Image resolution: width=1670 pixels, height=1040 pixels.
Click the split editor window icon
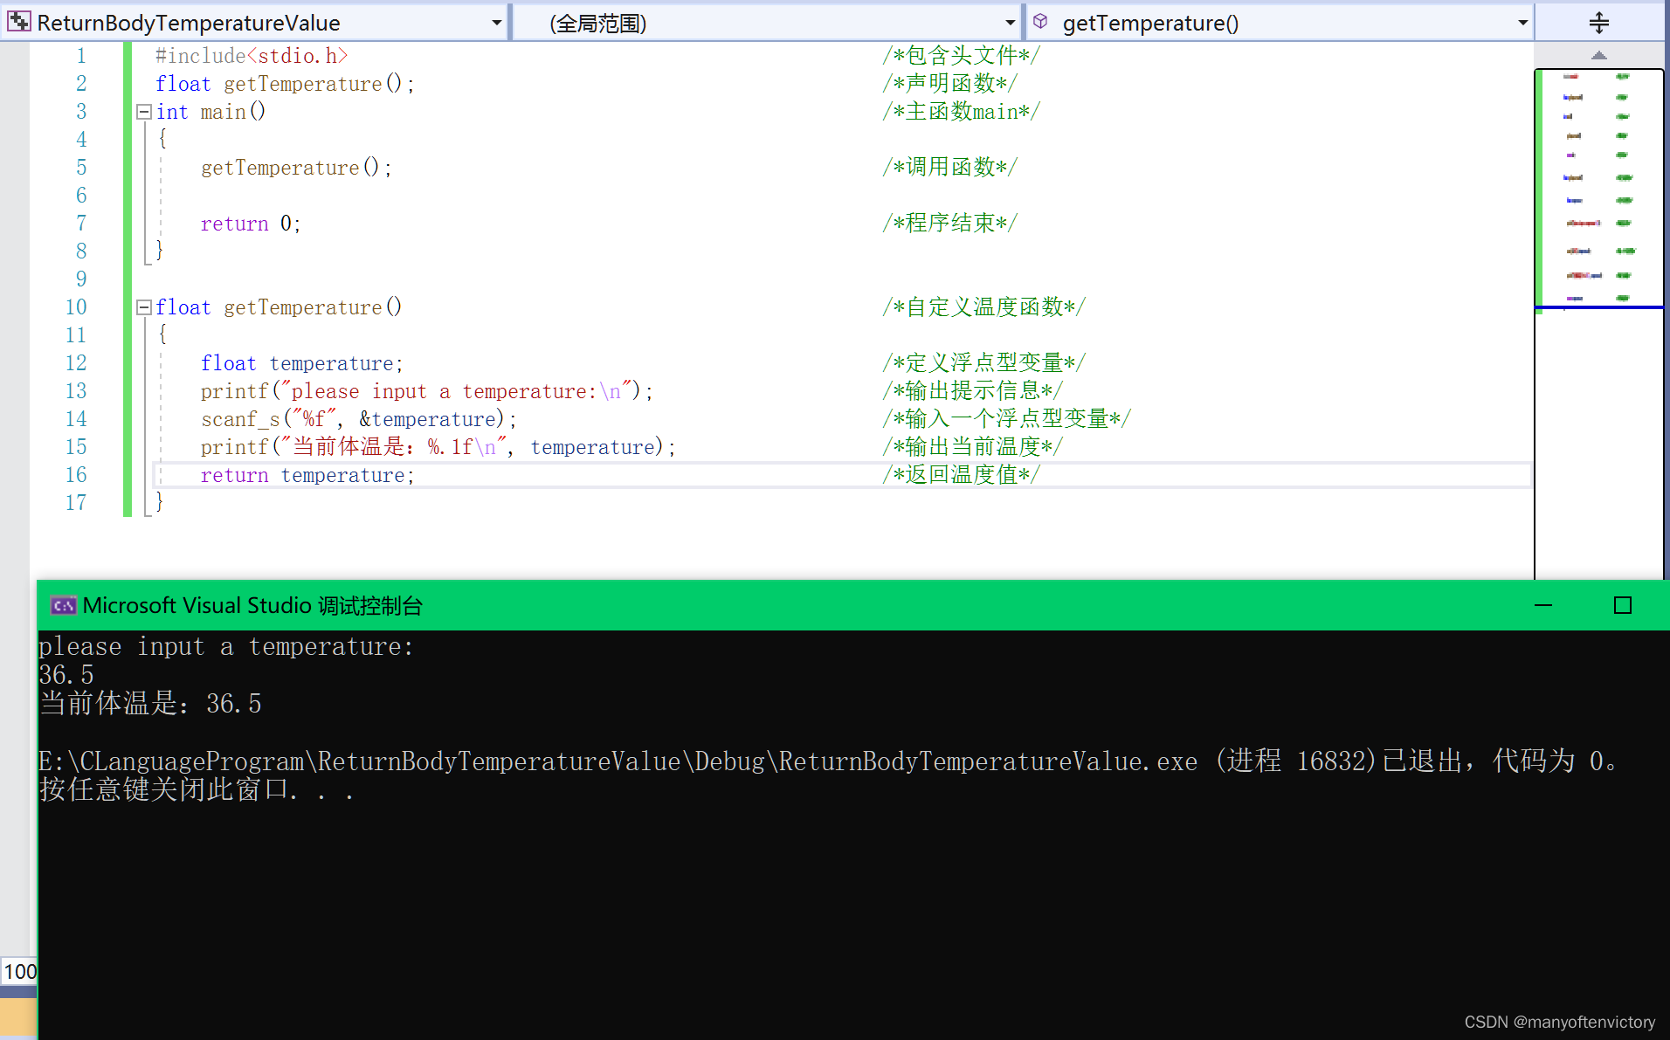coord(1598,23)
